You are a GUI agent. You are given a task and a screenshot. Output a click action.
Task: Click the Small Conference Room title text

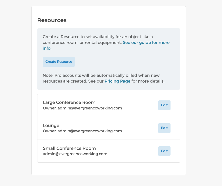69,148
